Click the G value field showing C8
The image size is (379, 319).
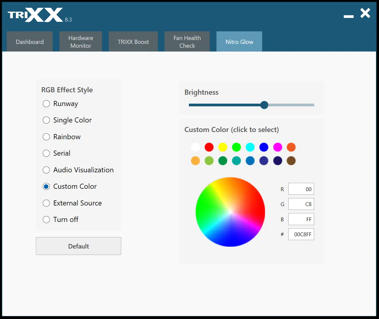(301, 204)
